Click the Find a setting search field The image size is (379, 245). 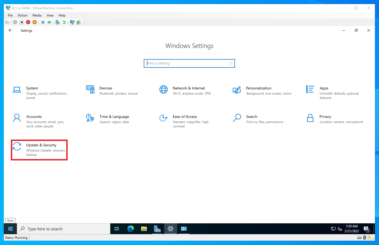(x=189, y=63)
